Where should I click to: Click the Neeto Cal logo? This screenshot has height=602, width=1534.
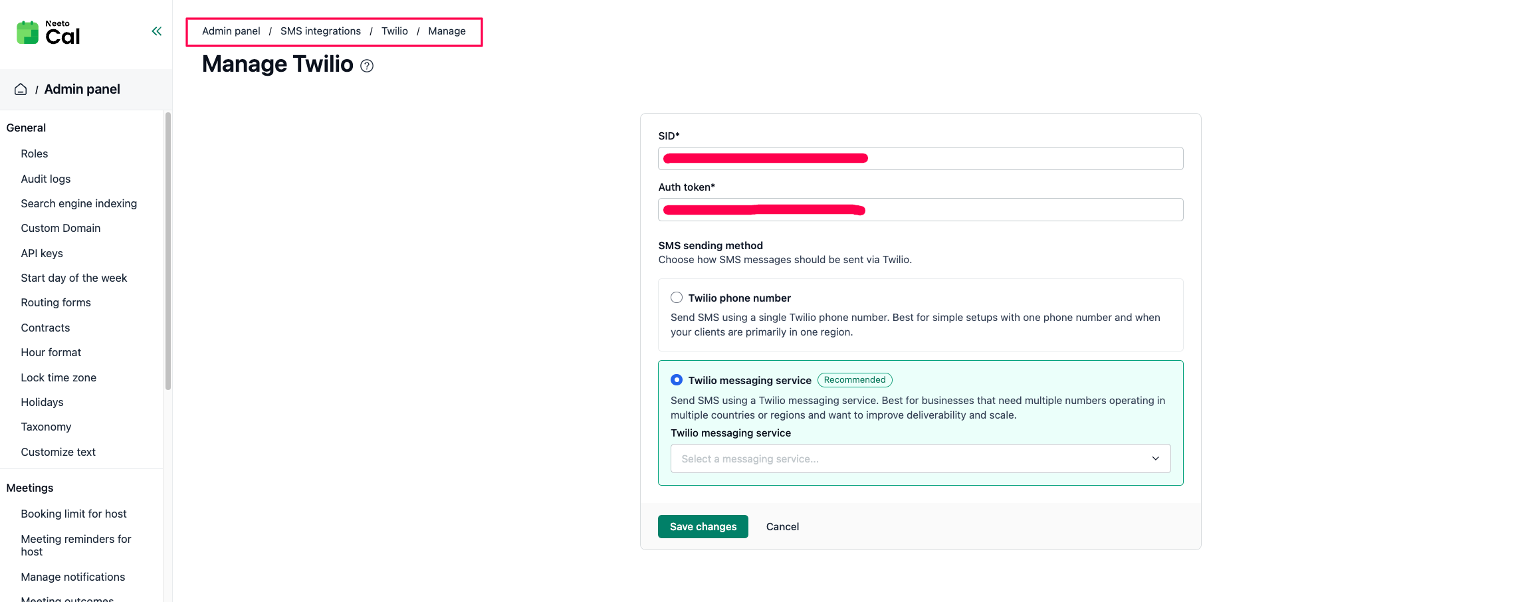coord(49,33)
